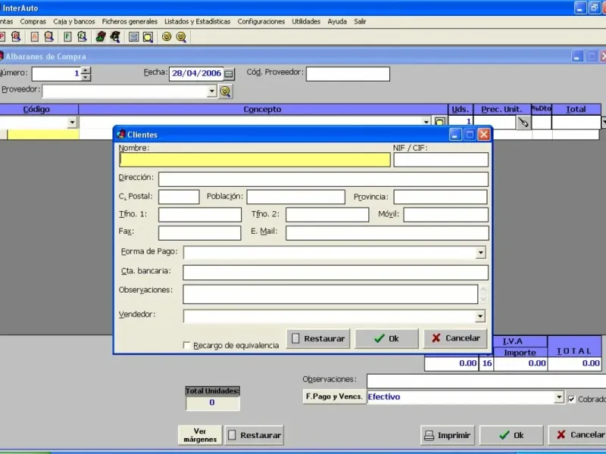
Task: Click the yellow Nombre input field
Action: point(255,160)
